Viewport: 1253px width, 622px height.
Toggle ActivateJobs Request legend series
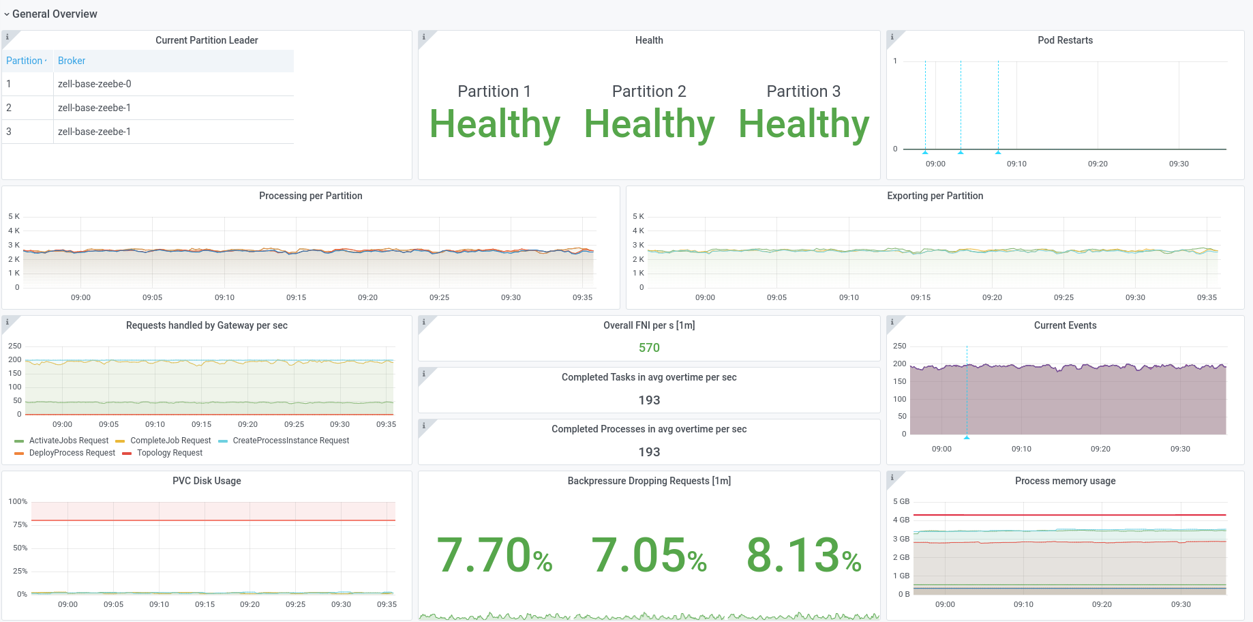pyautogui.click(x=69, y=441)
